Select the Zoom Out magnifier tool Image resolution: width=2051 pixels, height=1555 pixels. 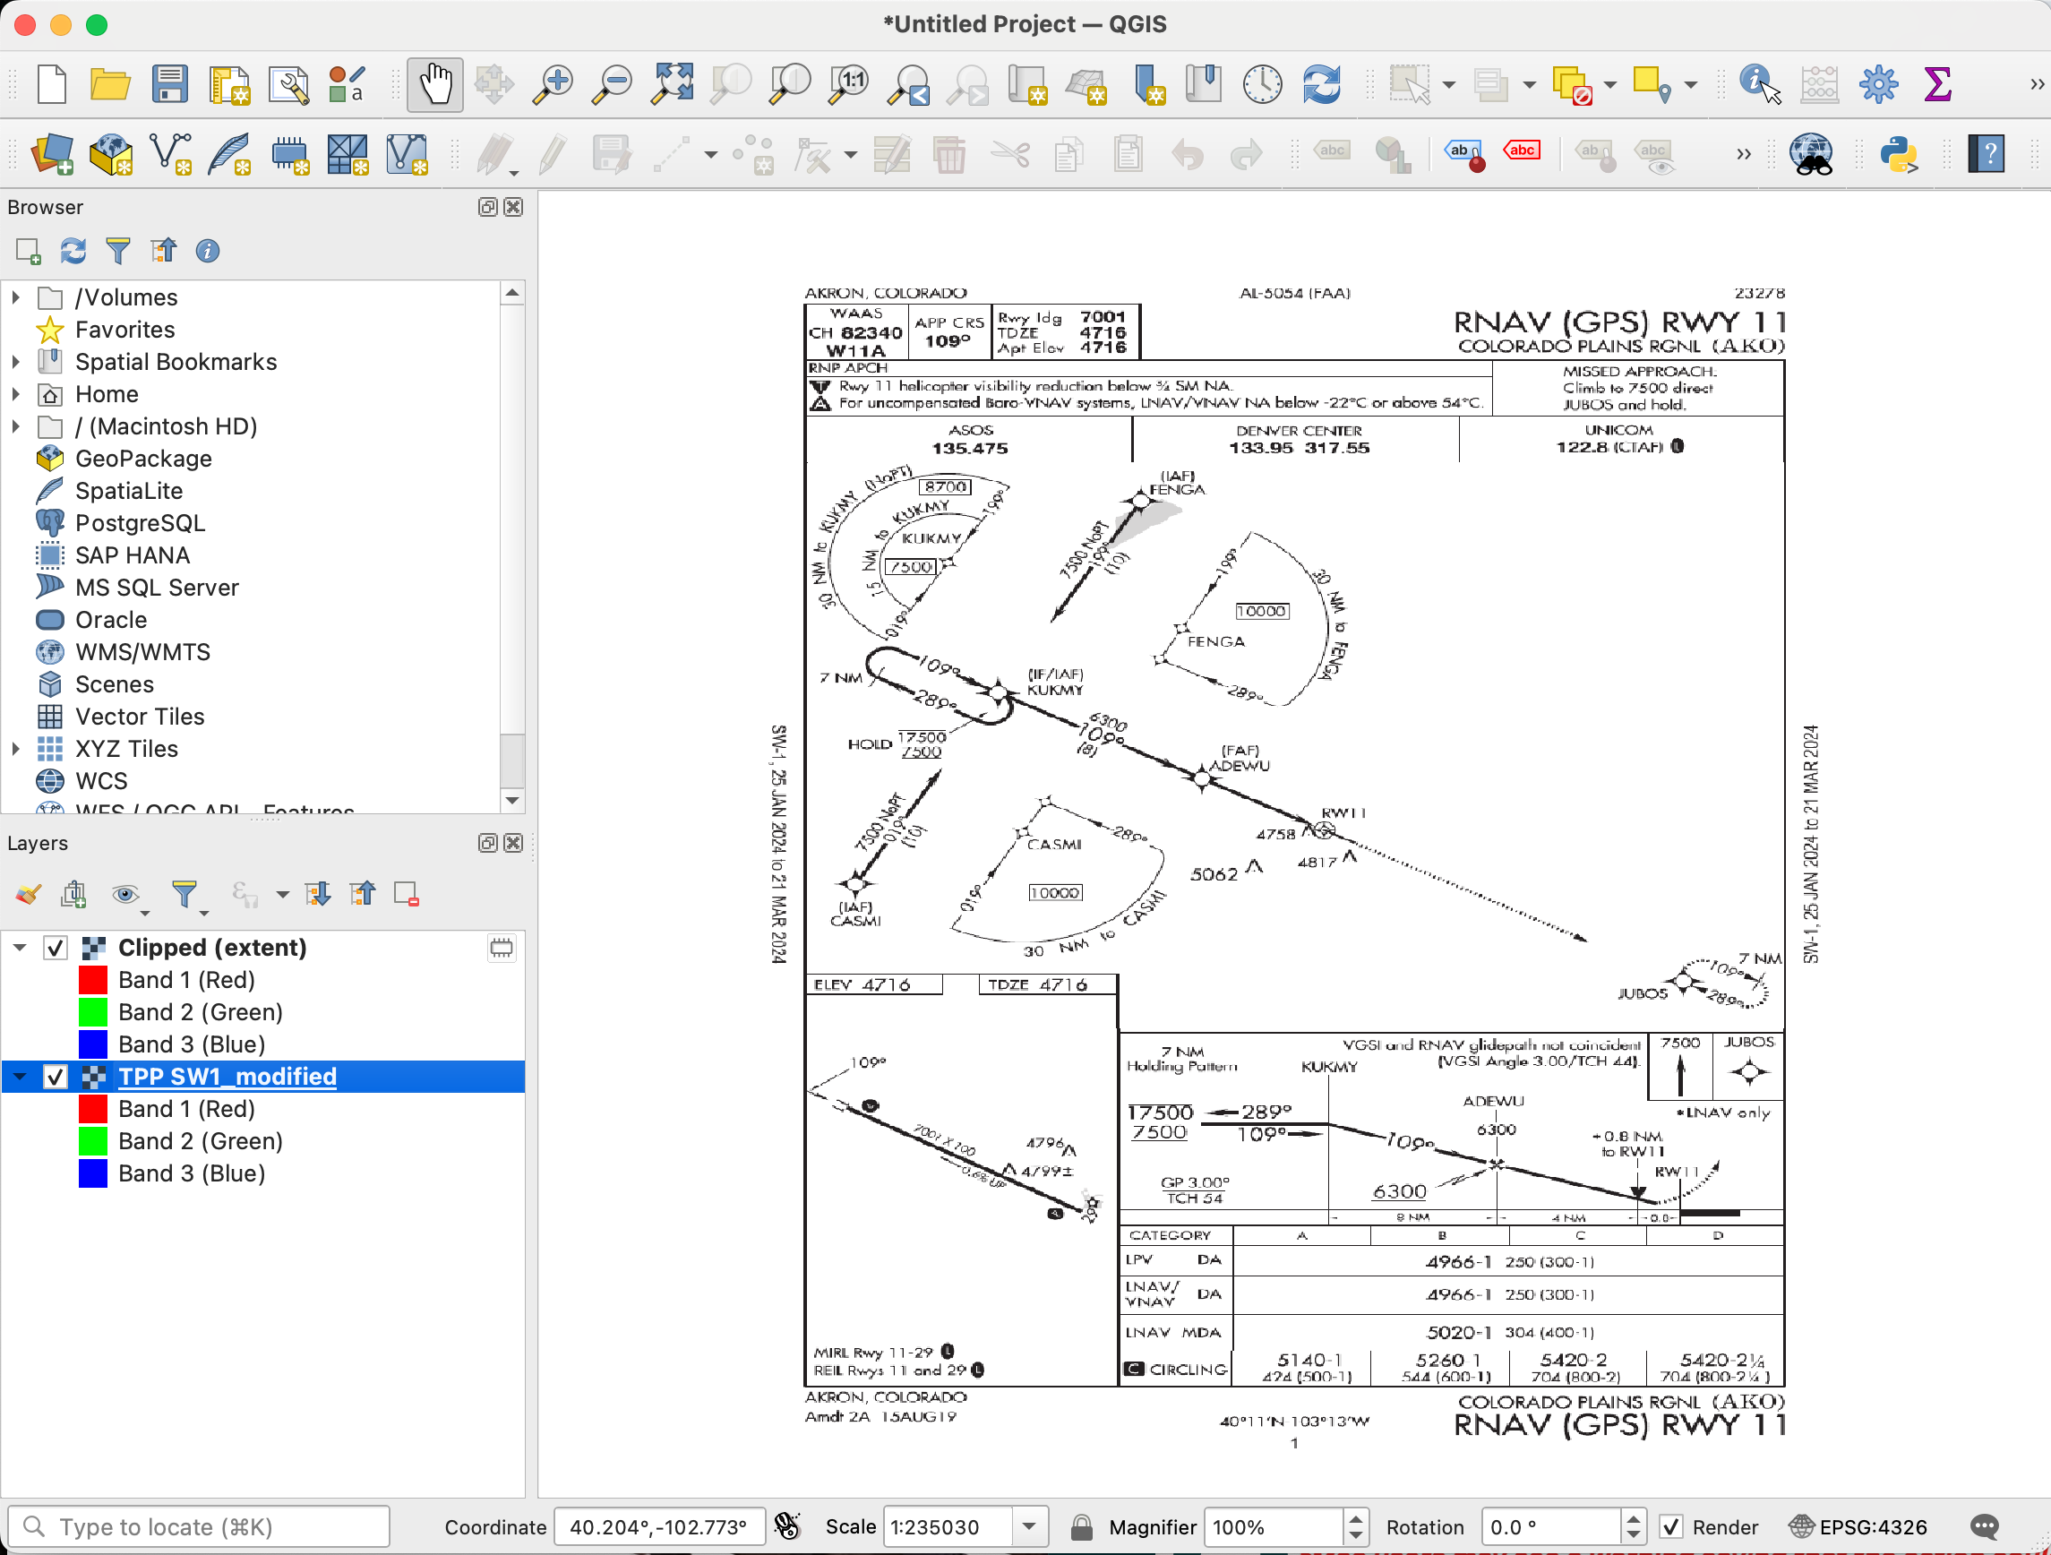(x=612, y=84)
